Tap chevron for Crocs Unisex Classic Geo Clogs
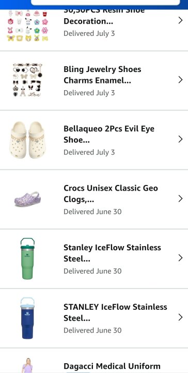 180,198
